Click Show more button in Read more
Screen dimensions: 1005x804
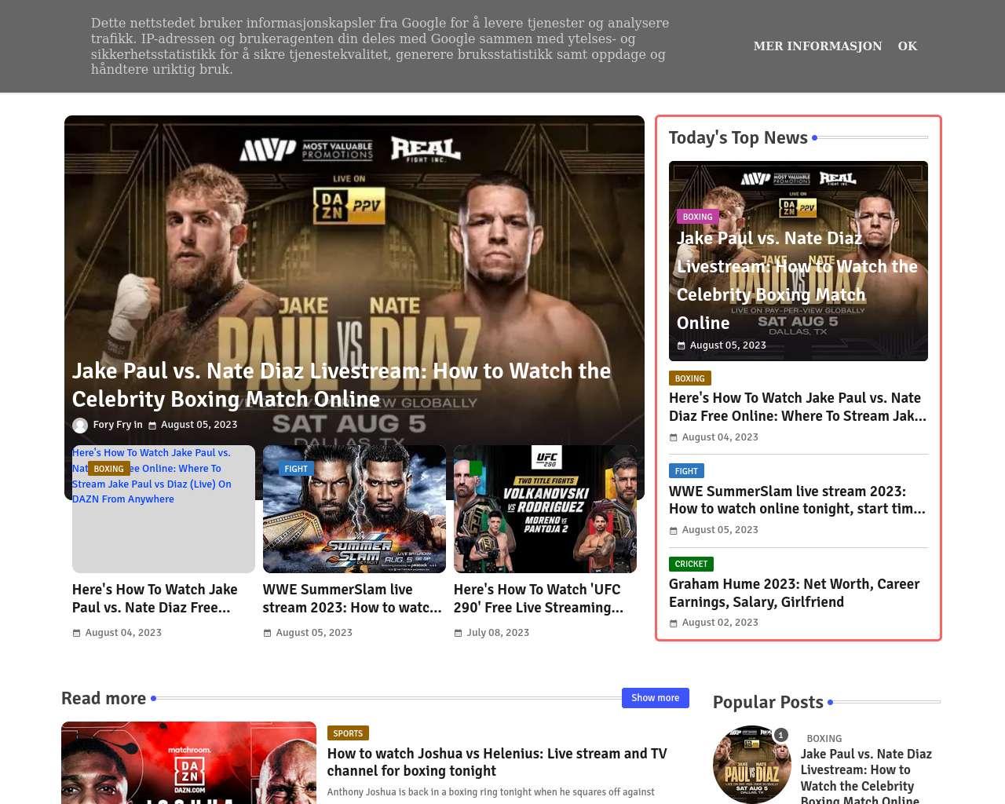(655, 698)
